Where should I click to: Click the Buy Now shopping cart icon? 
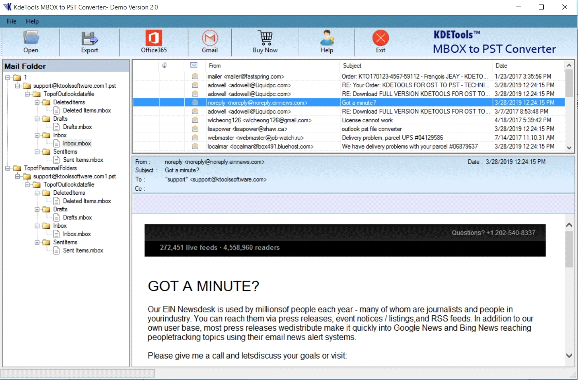click(x=265, y=38)
